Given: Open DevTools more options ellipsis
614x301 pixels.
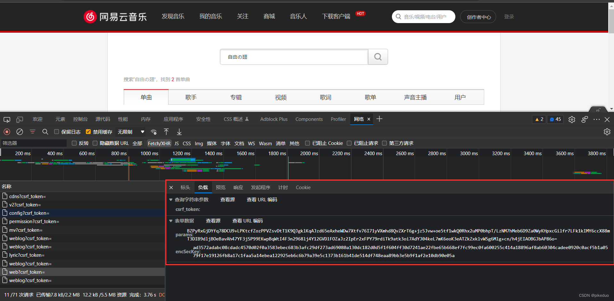Looking at the screenshot, I should pyautogui.click(x=596, y=119).
